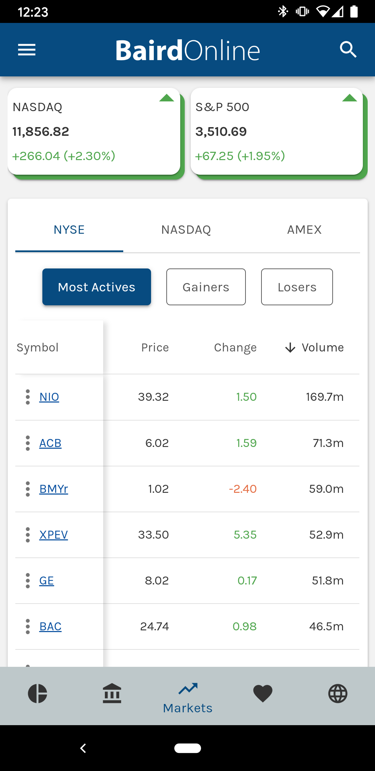Image resolution: width=375 pixels, height=771 pixels.
Task: Open the three-dot menu for XPEV
Action: (28, 535)
